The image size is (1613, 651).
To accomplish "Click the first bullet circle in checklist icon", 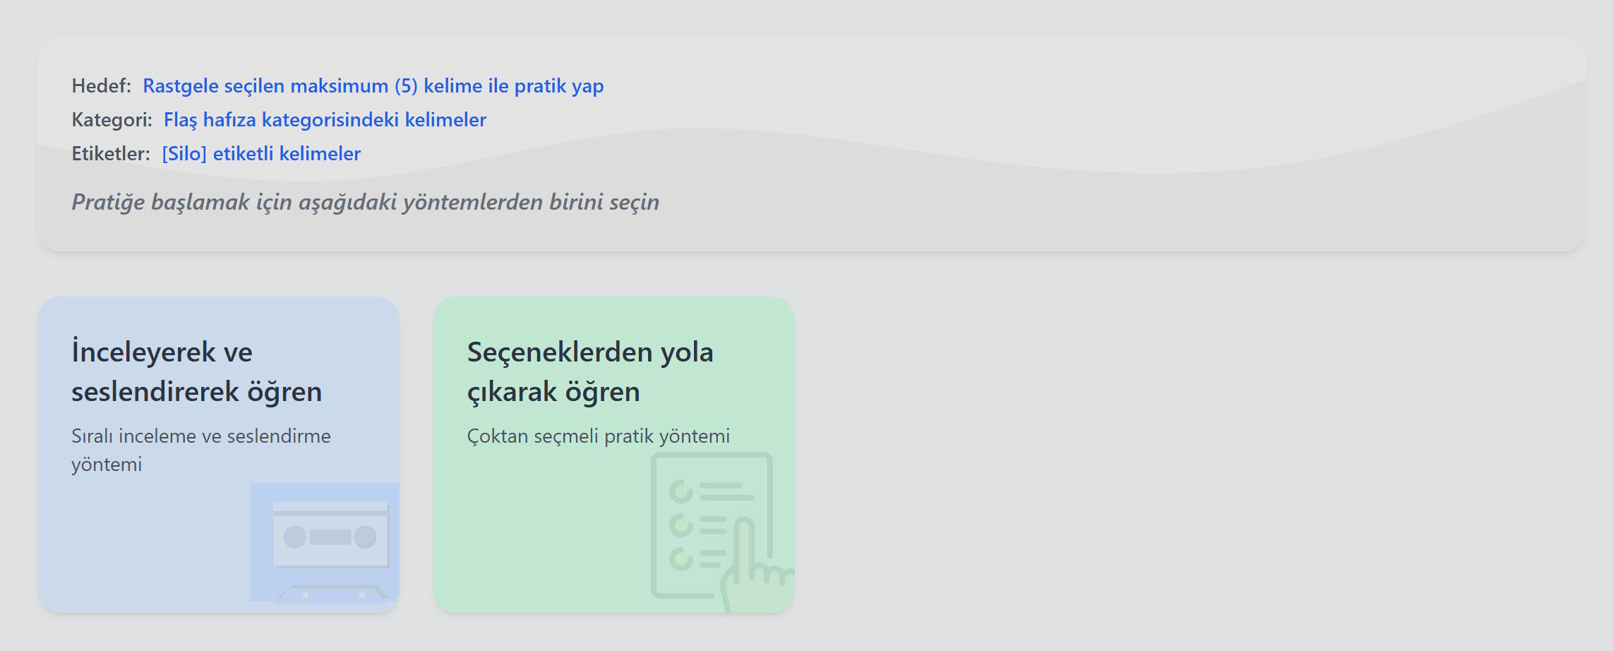I will coord(681,491).
